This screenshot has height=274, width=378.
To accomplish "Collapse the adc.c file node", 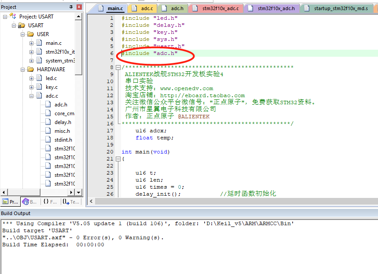I will pos(31,95).
